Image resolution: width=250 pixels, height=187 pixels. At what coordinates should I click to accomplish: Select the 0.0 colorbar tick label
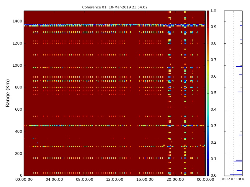click(213, 175)
